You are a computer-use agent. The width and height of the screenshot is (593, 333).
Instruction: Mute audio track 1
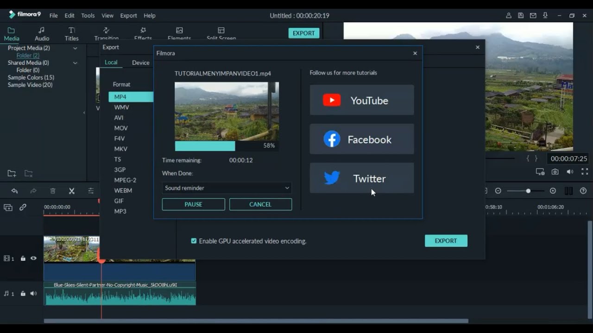click(33, 294)
